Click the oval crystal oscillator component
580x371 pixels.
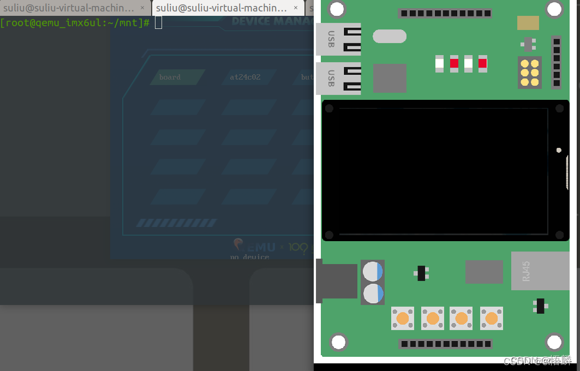click(390, 36)
